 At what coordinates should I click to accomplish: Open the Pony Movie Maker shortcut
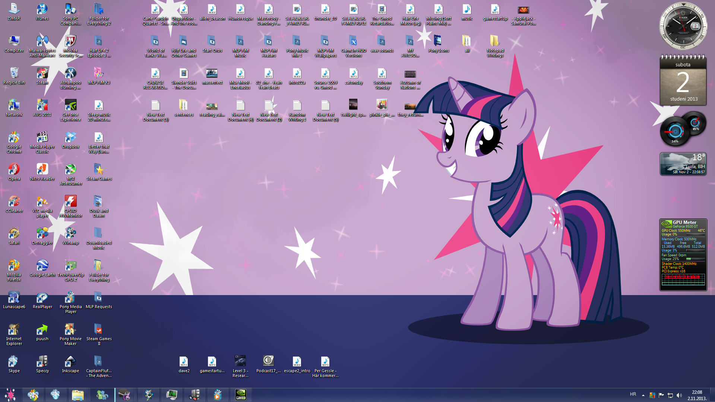(70, 335)
